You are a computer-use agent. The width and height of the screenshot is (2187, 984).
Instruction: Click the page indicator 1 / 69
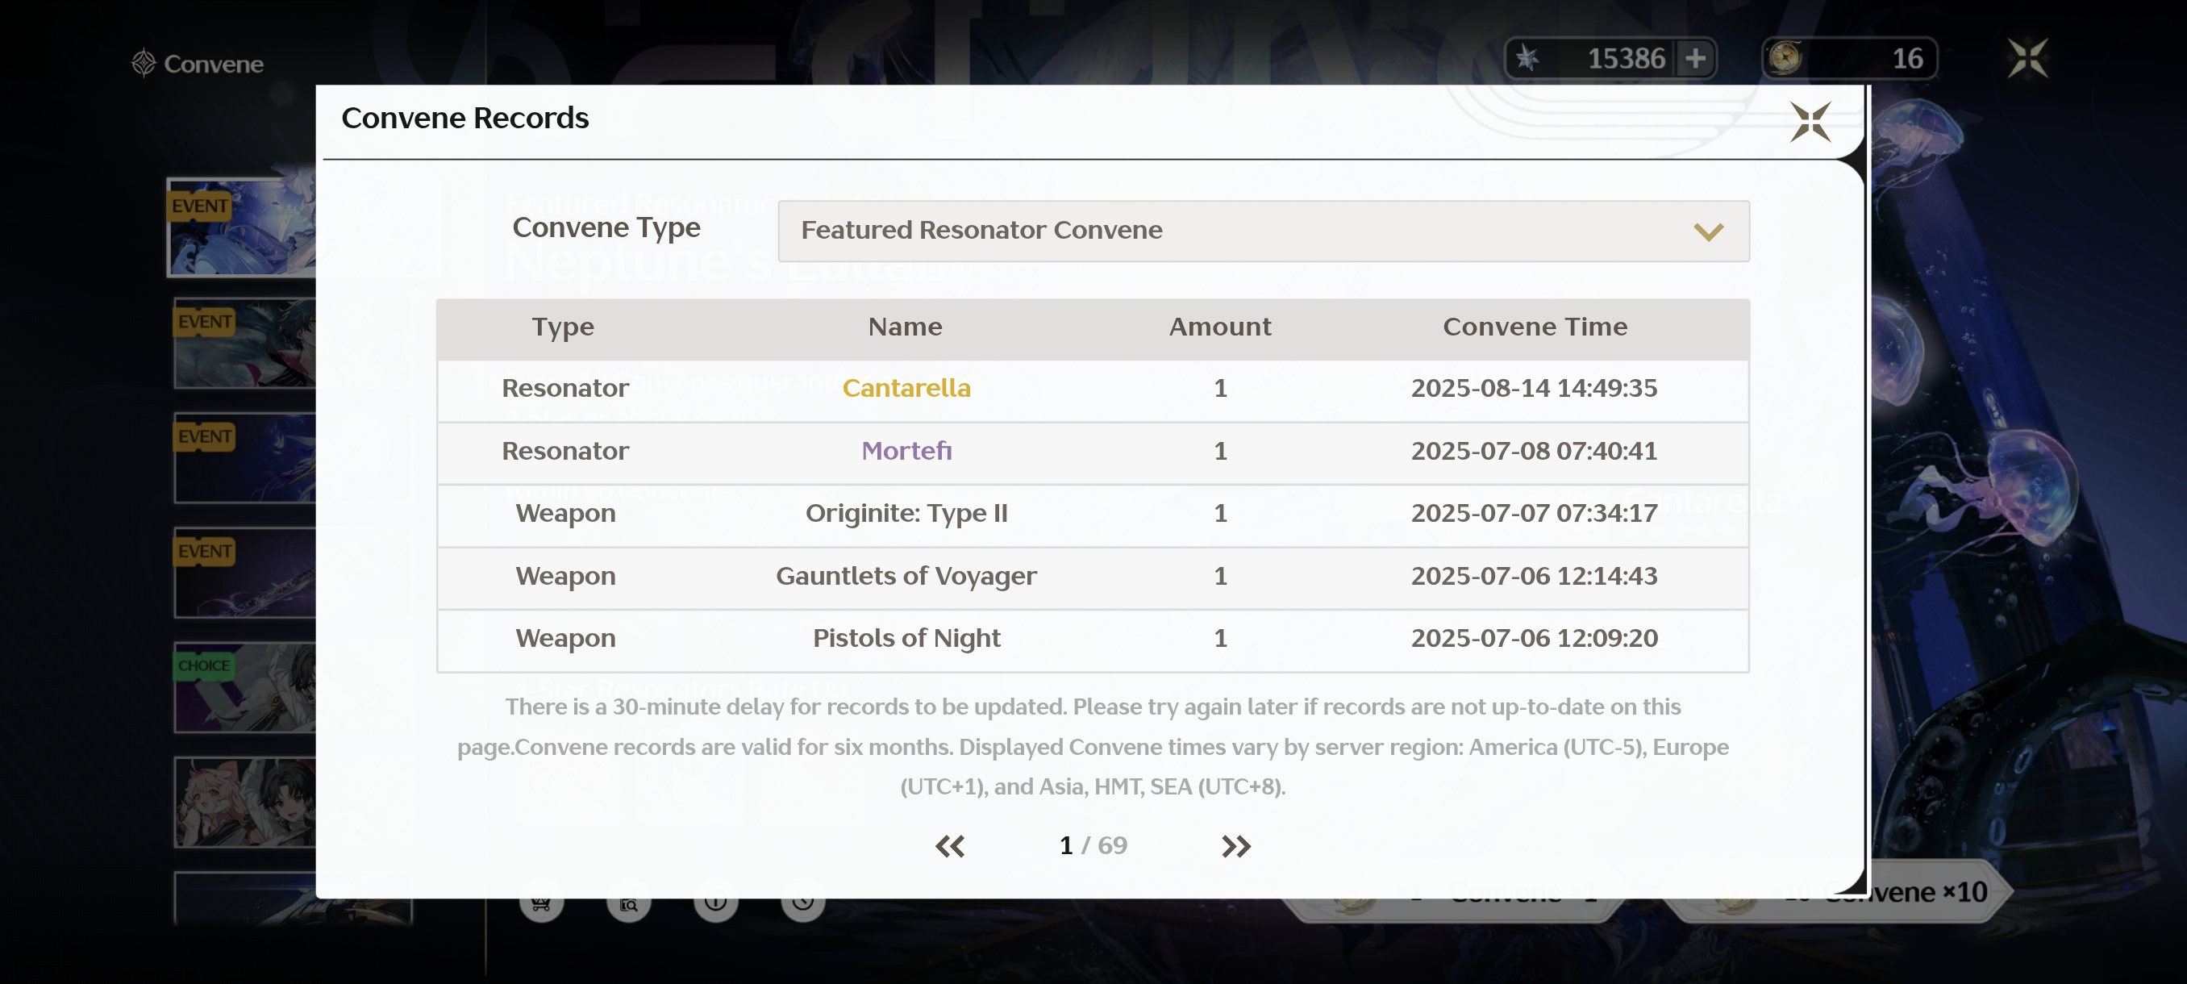1093,845
